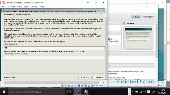Open Task View on the taskbar
This screenshot has height=95, width=170.
(x=69, y=92)
